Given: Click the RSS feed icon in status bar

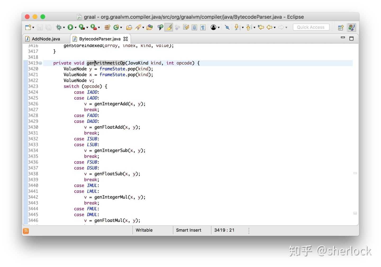Looking at the screenshot, I should point(26,231).
